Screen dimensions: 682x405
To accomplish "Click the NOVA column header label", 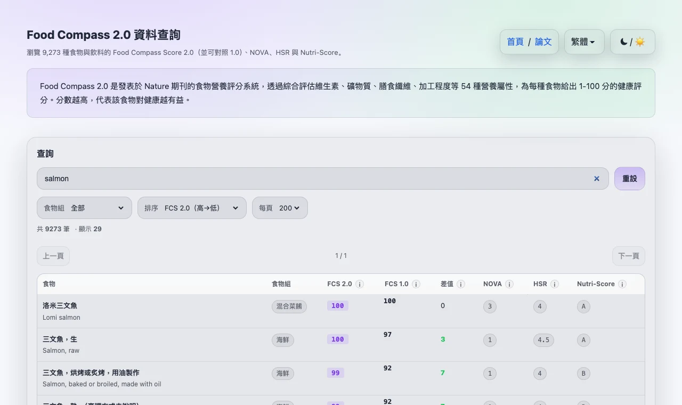I will pyautogui.click(x=492, y=284).
